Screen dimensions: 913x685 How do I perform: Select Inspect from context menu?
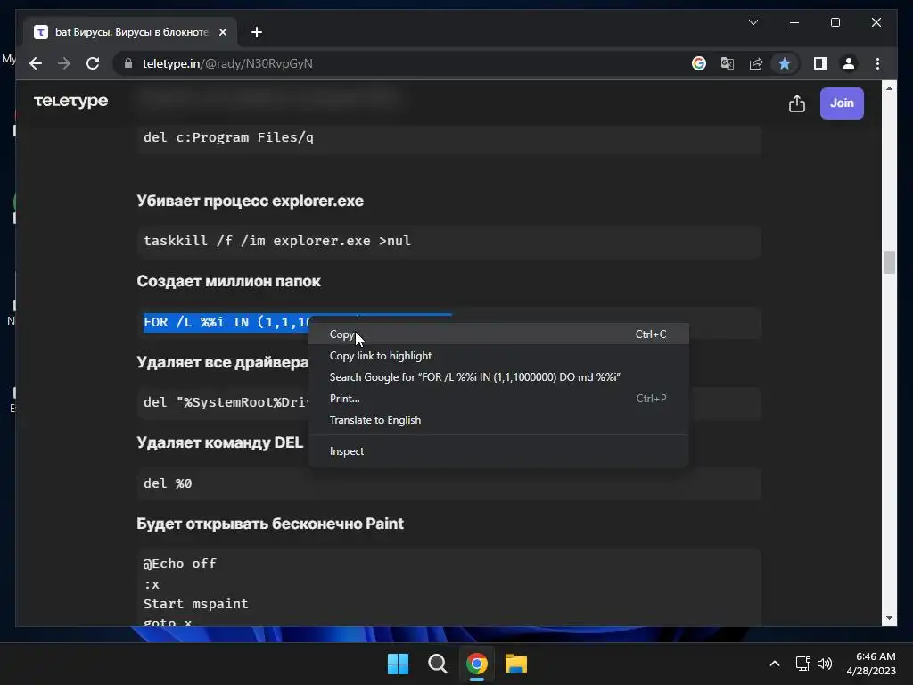point(498,450)
